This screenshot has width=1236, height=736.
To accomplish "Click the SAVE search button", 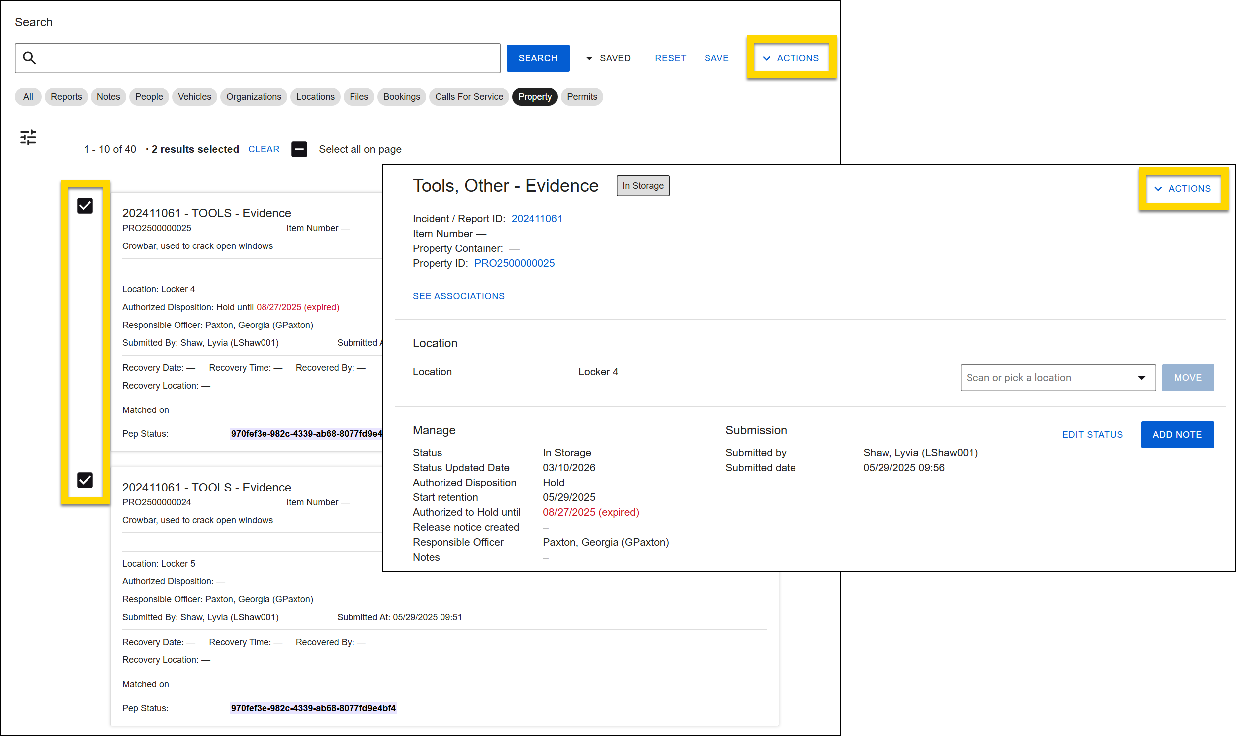I will (x=716, y=58).
